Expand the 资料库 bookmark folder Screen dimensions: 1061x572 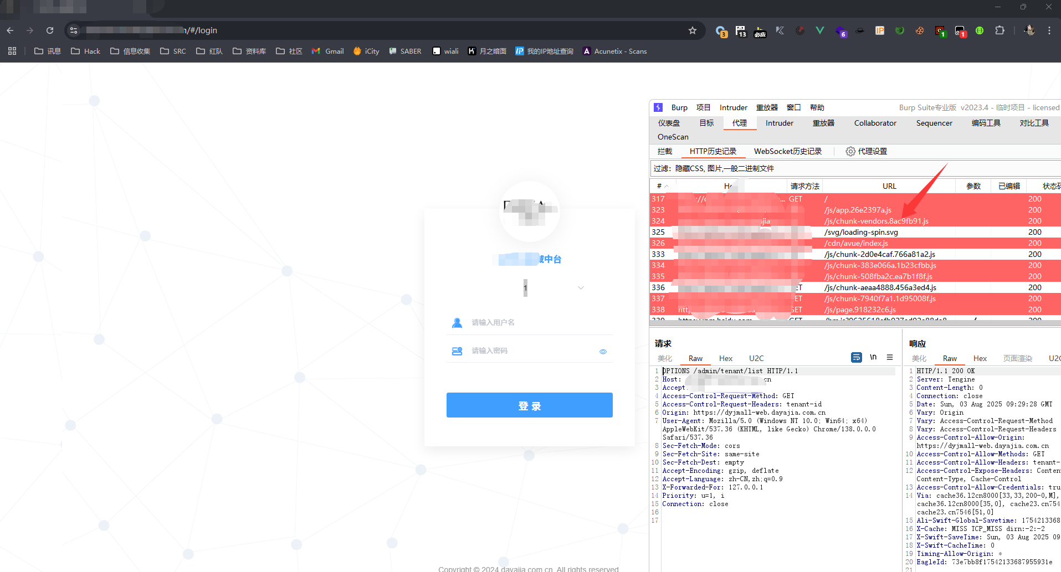tap(249, 51)
